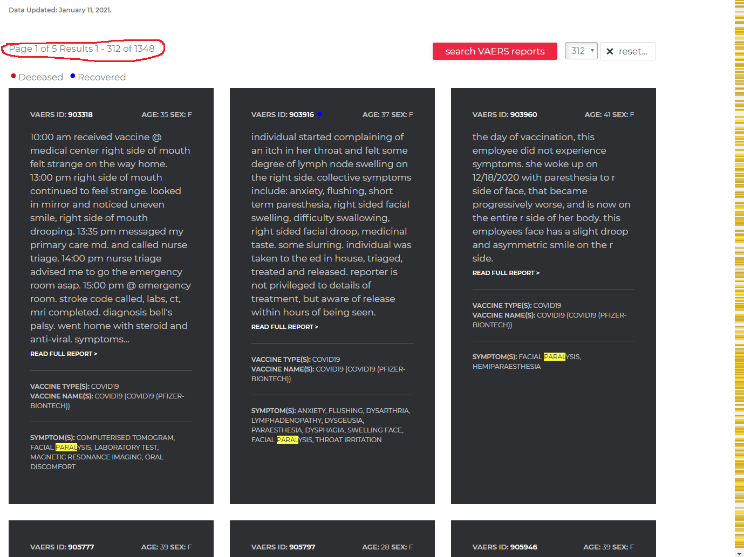Viewport: 744px width, 557px height.
Task: Click the Recovered legend label
Action: tap(102, 77)
